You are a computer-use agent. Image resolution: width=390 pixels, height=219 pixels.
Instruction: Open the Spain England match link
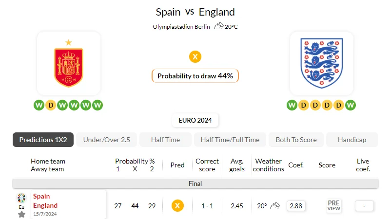(x=45, y=201)
